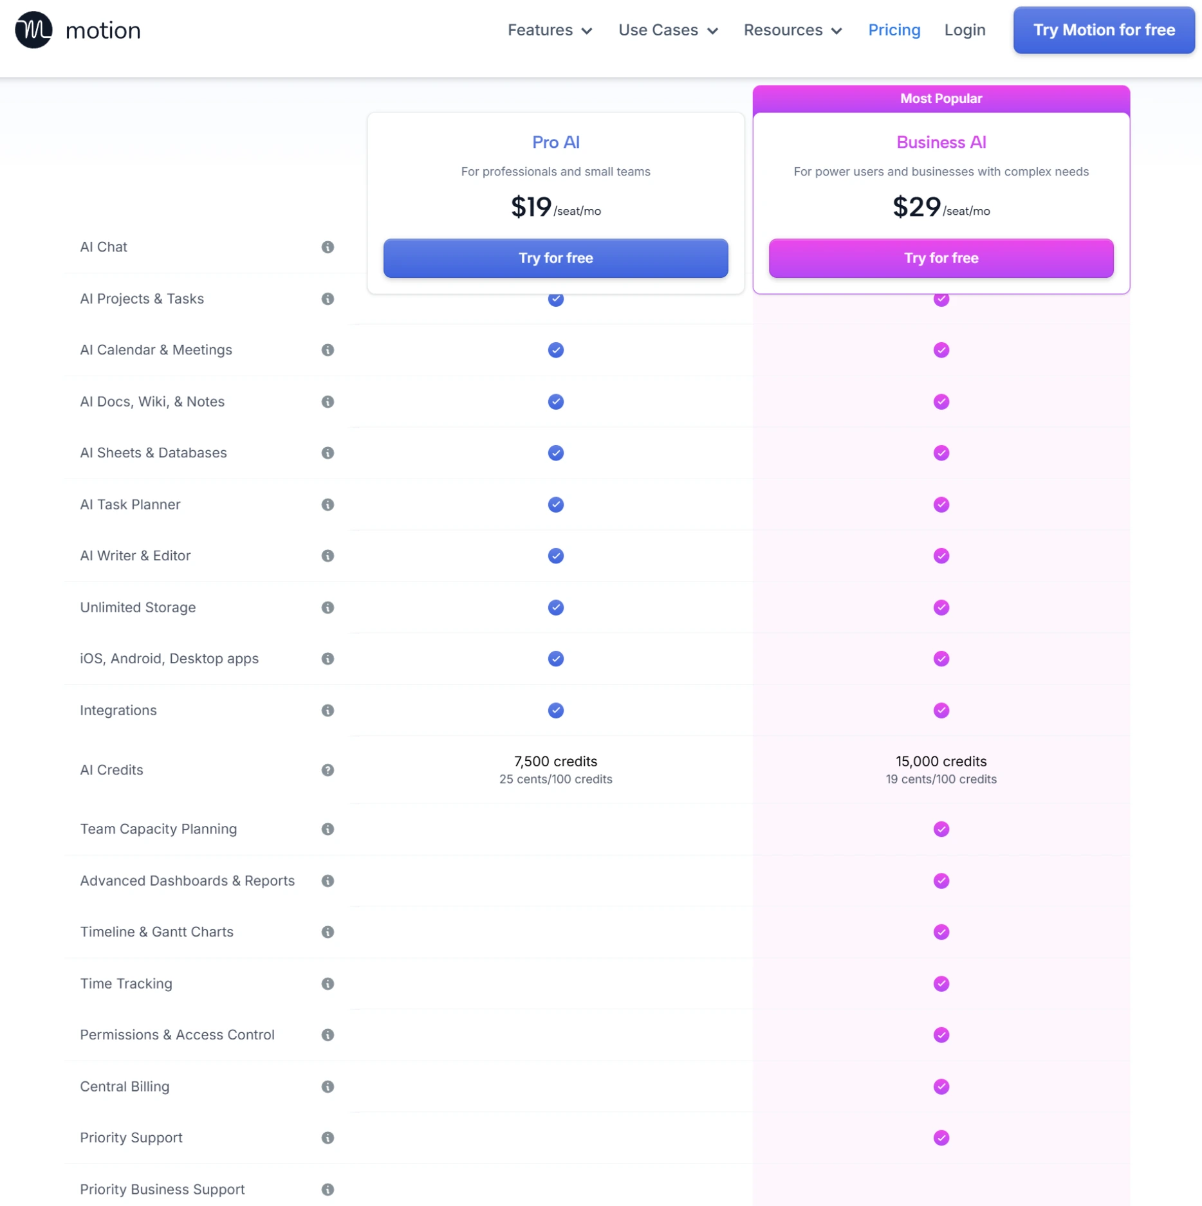The width and height of the screenshot is (1202, 1206).
Task: Select the Most Popular banner on Business AI
Action: coord(940,98)
